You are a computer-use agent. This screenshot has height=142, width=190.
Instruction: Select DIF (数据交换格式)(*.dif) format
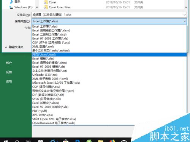(x=109, y=95)
